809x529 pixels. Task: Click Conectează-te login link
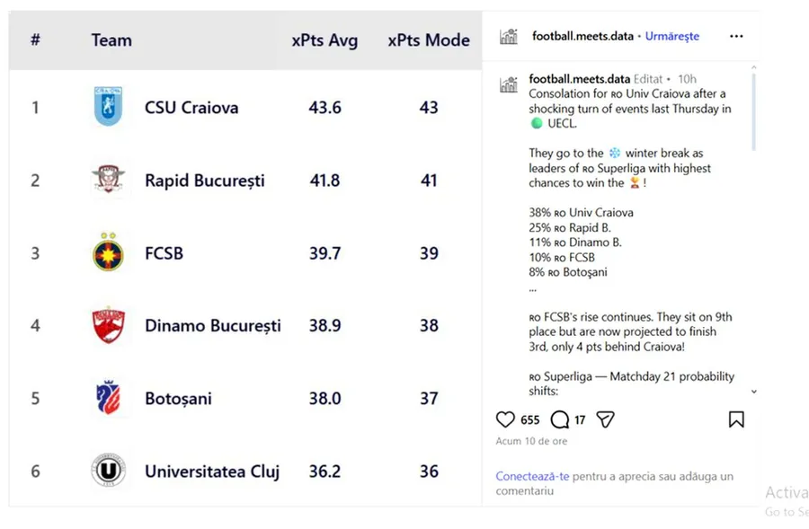coord(532,476)
